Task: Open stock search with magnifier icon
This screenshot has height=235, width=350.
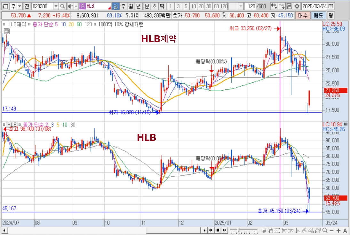Action: 62,6
